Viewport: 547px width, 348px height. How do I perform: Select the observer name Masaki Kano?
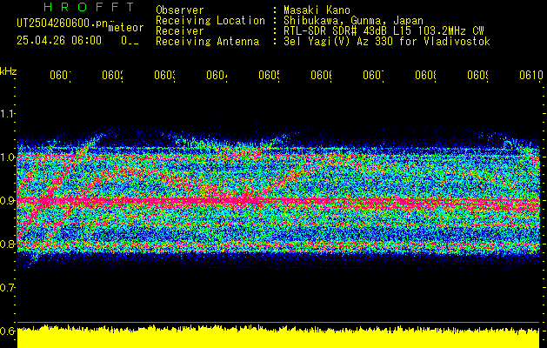317,10
